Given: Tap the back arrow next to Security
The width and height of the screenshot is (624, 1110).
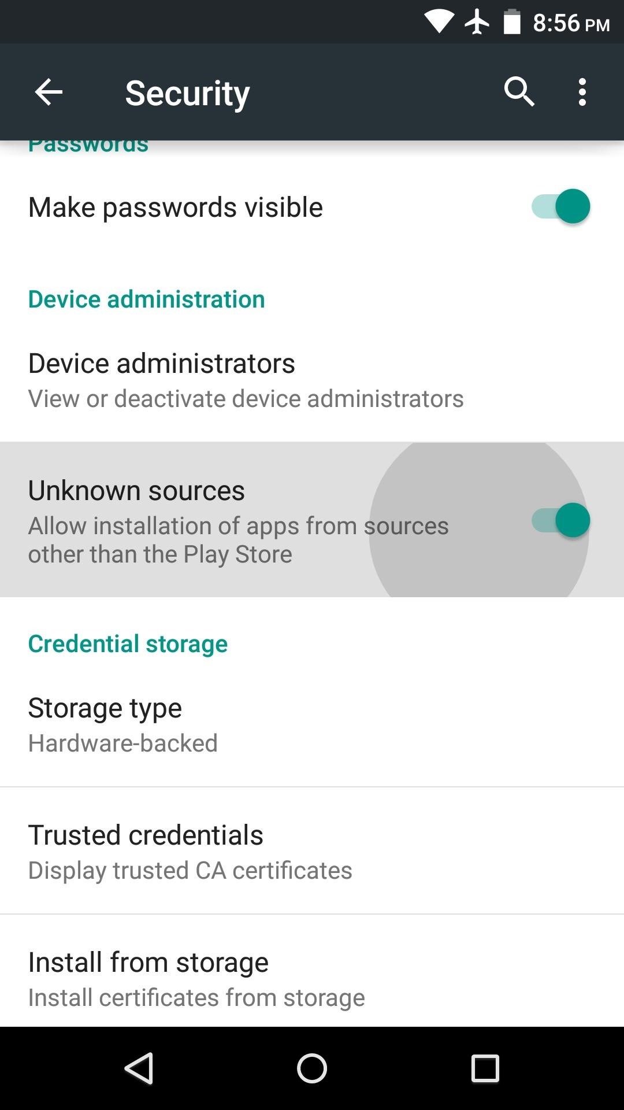Looking at the screenshot, I should [x=48, y=91].
